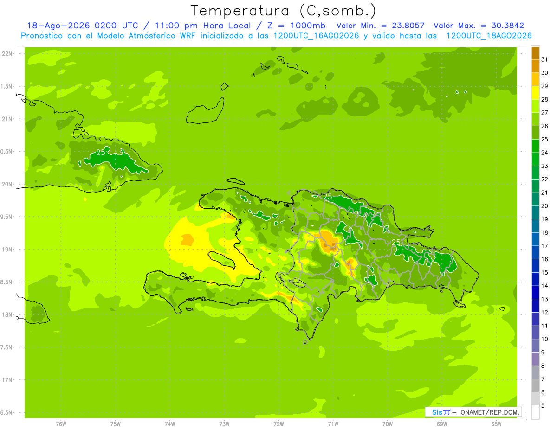Click the yellow 28–29 legend swatch
The height and width of the screenshot is (430, 557).
click(535, 92)
